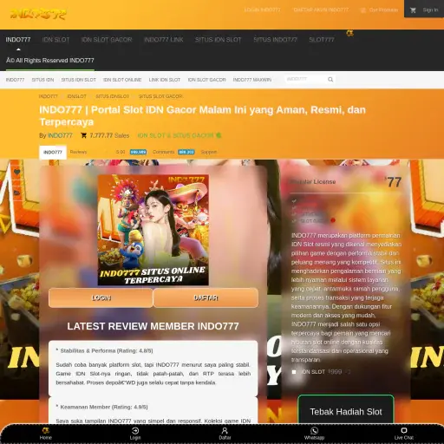Click the search magnifier icon
Image resolution: width=444 pixels, height=444 pixels.
point(330,80)
